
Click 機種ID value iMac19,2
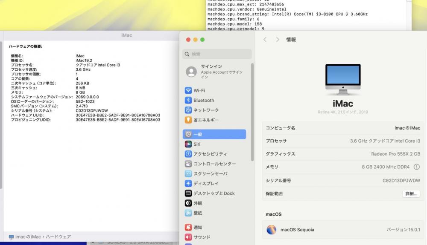[x=84, y=61]
